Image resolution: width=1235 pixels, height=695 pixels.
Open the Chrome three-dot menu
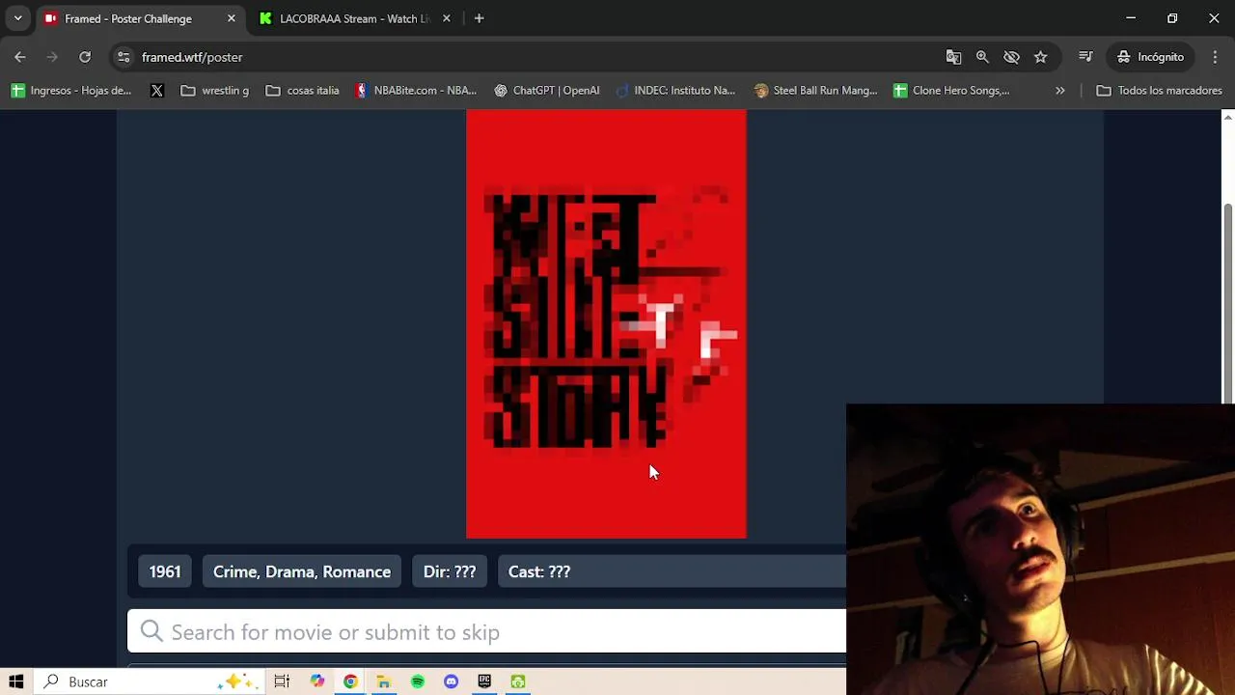click(1215, 57)
